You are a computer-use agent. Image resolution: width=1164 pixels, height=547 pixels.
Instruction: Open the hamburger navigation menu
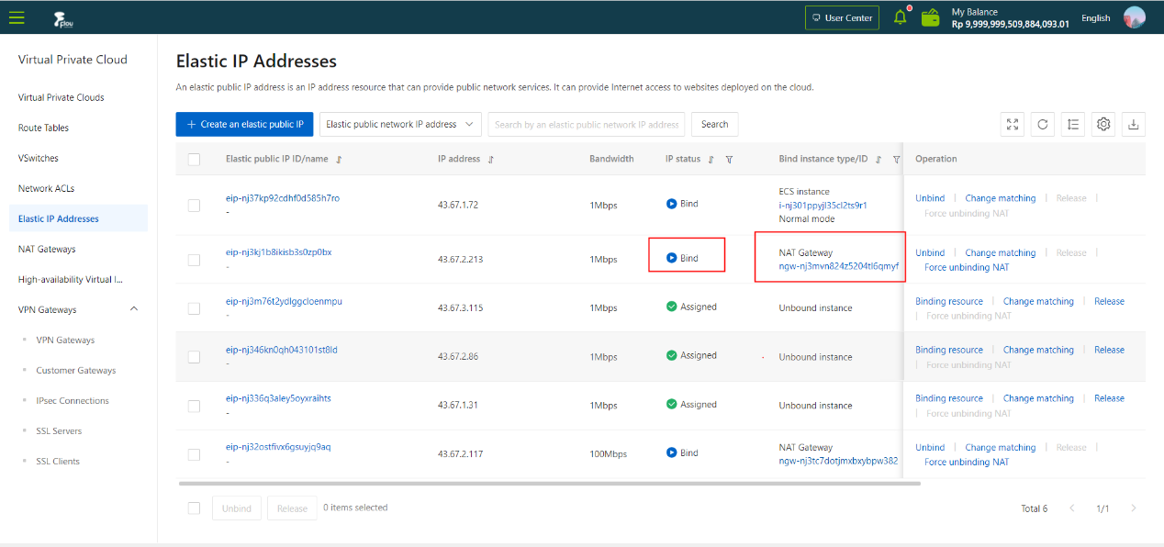(17, 17)
